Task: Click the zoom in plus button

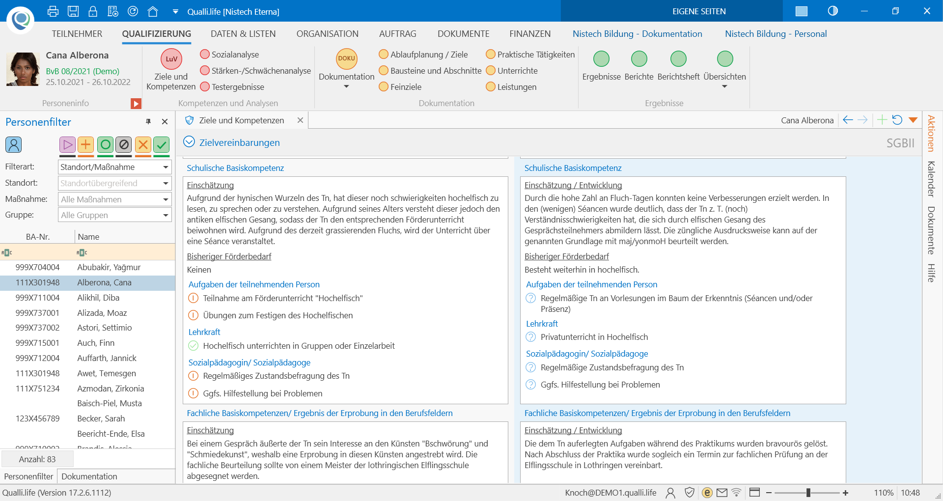Action: coord(845,493)
